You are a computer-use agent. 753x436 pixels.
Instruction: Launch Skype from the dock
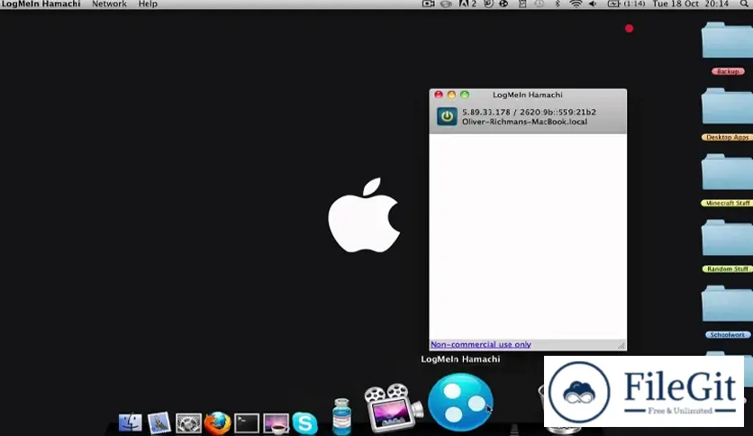305,423
